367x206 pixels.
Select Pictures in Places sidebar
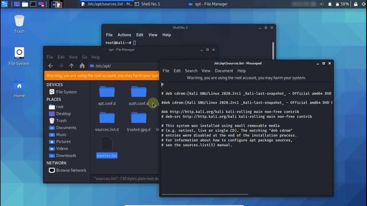[60, 141]
